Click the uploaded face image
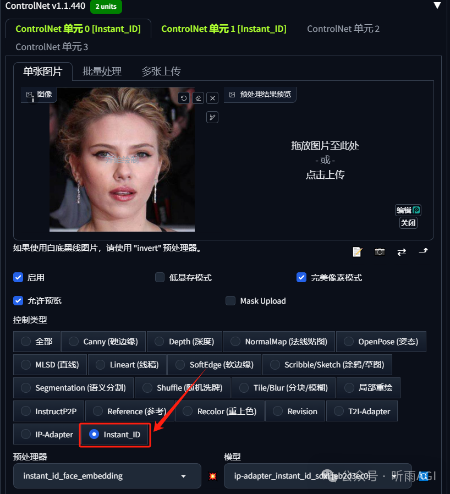Viewport: 450px width, 494px height. pyautogui.click(x=122, y=160)
